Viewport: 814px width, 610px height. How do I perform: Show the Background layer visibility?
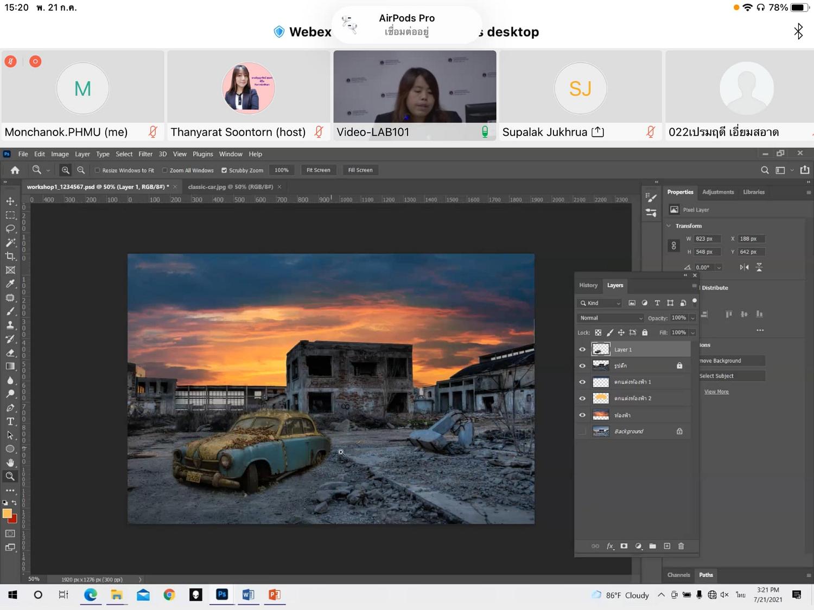[582, 432]
